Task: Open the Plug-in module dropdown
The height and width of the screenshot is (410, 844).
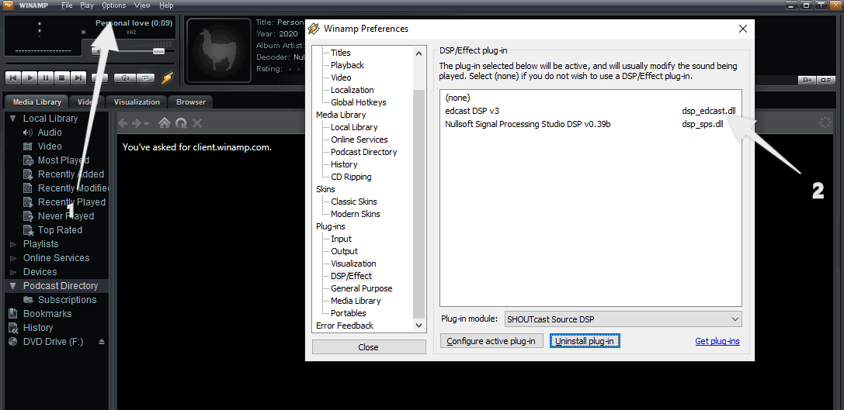Action: (623, 319)
